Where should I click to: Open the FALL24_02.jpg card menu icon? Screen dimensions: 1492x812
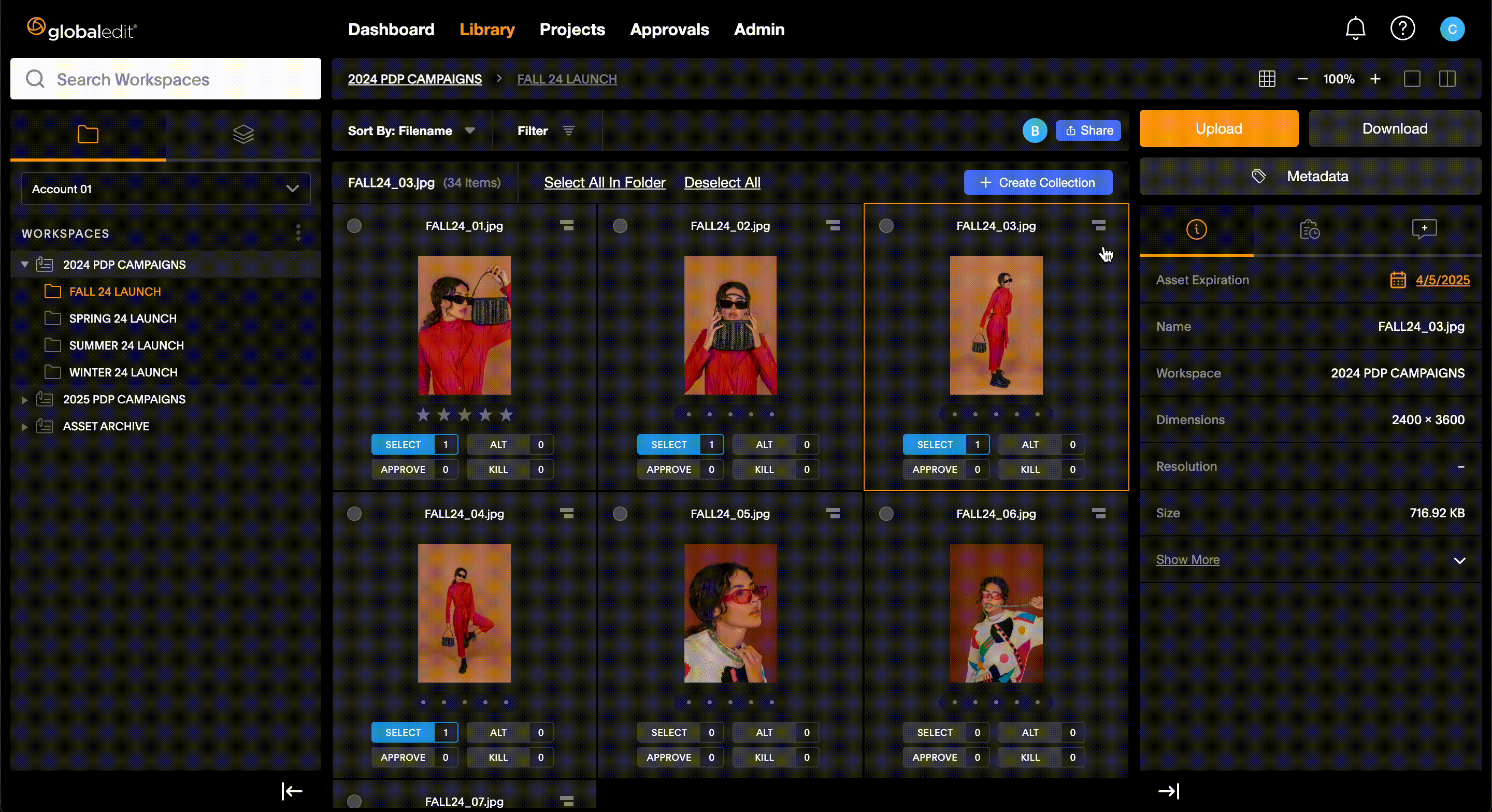point(833,225)
